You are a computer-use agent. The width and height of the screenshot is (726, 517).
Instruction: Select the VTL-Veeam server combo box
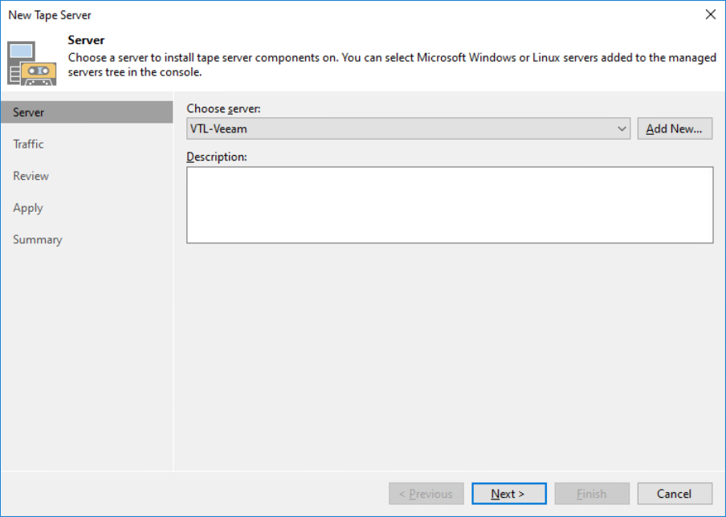[408, 128]
